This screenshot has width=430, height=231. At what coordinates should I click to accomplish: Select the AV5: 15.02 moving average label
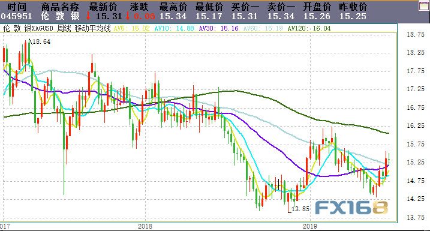point(131,29)
